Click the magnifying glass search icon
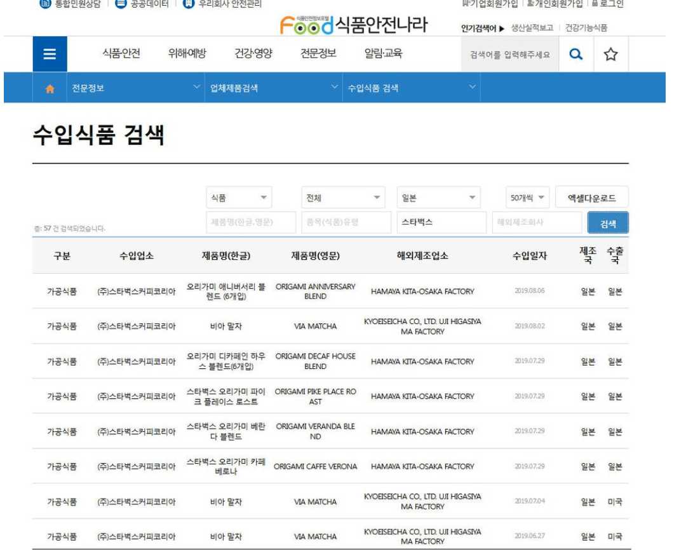 point(575,55)
